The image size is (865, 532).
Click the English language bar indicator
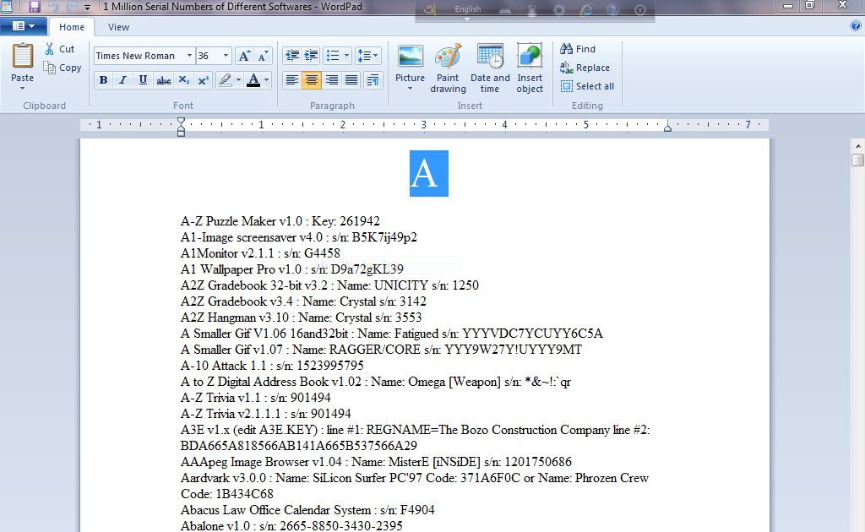point(468,8)
